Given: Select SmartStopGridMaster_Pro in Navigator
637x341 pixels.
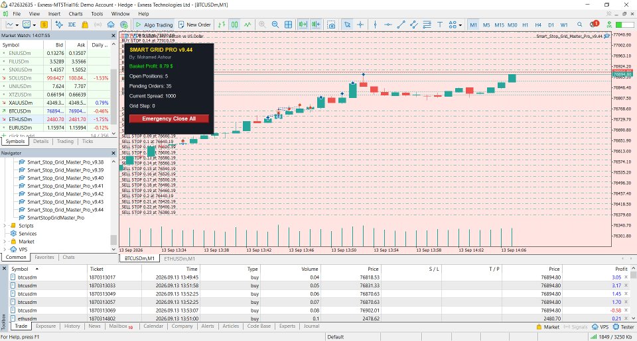Looking at the screenshot, I should (56, 218).
